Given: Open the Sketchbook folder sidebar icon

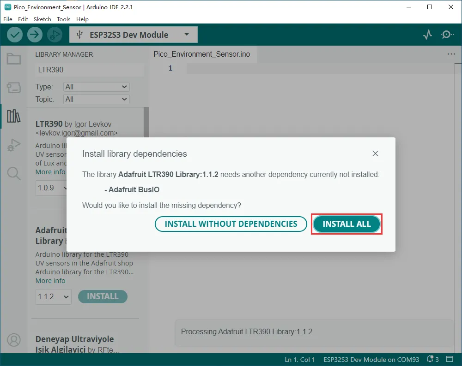Looking at the screenshot, I should click(x=14, y=59).
